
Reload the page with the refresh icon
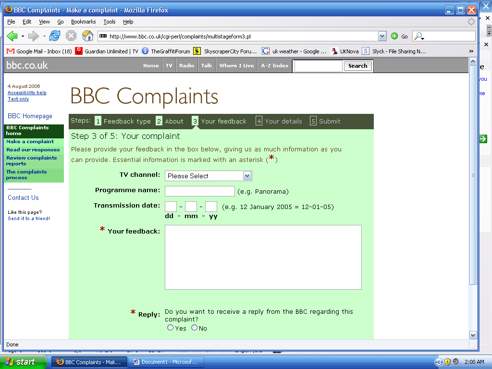coord(55,36)
